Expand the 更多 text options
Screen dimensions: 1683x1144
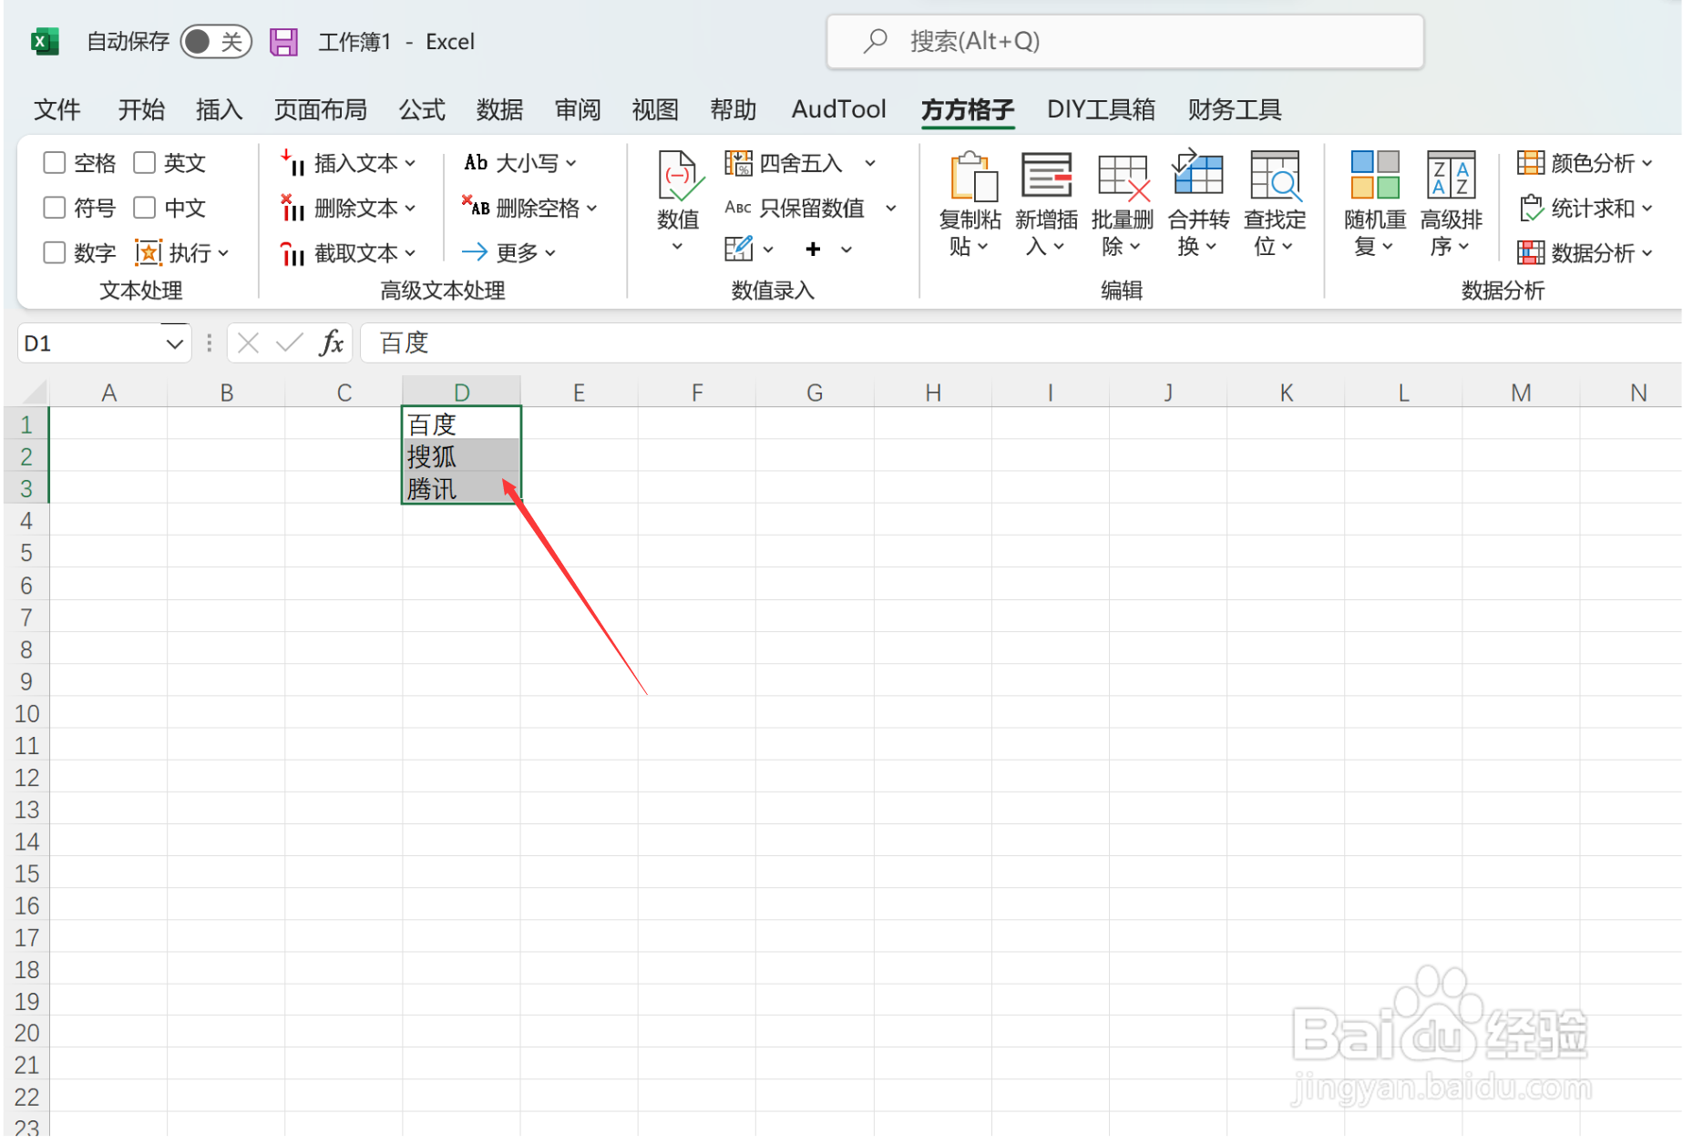tap(508, 252)
